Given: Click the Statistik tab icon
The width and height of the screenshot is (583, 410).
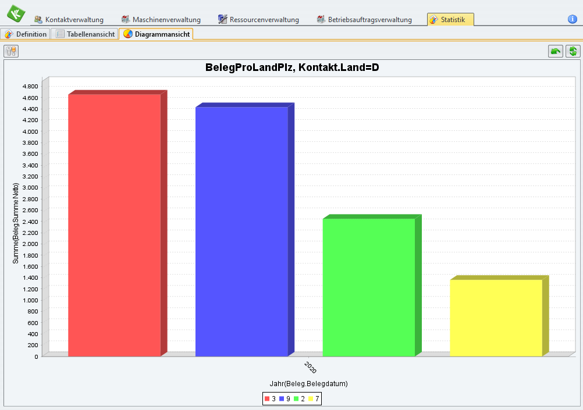Looking at the screenshot, I should (433, 19).
